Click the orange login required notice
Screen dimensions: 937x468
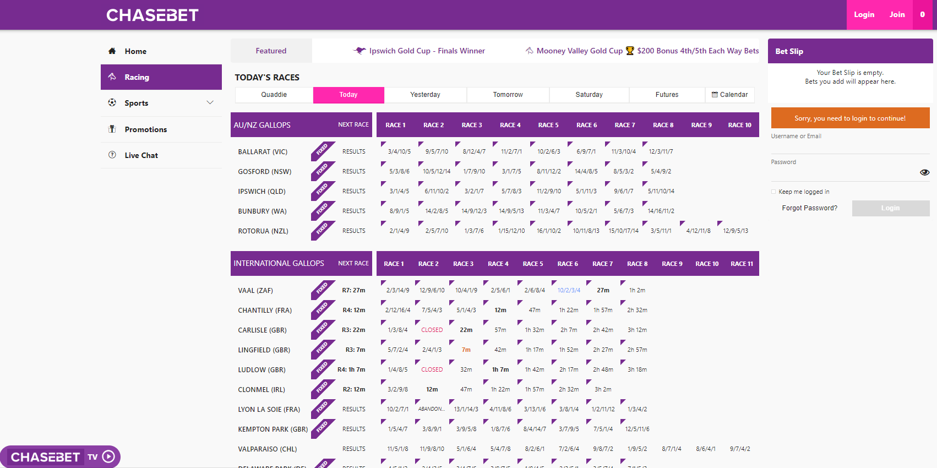(x=850, y=118)
